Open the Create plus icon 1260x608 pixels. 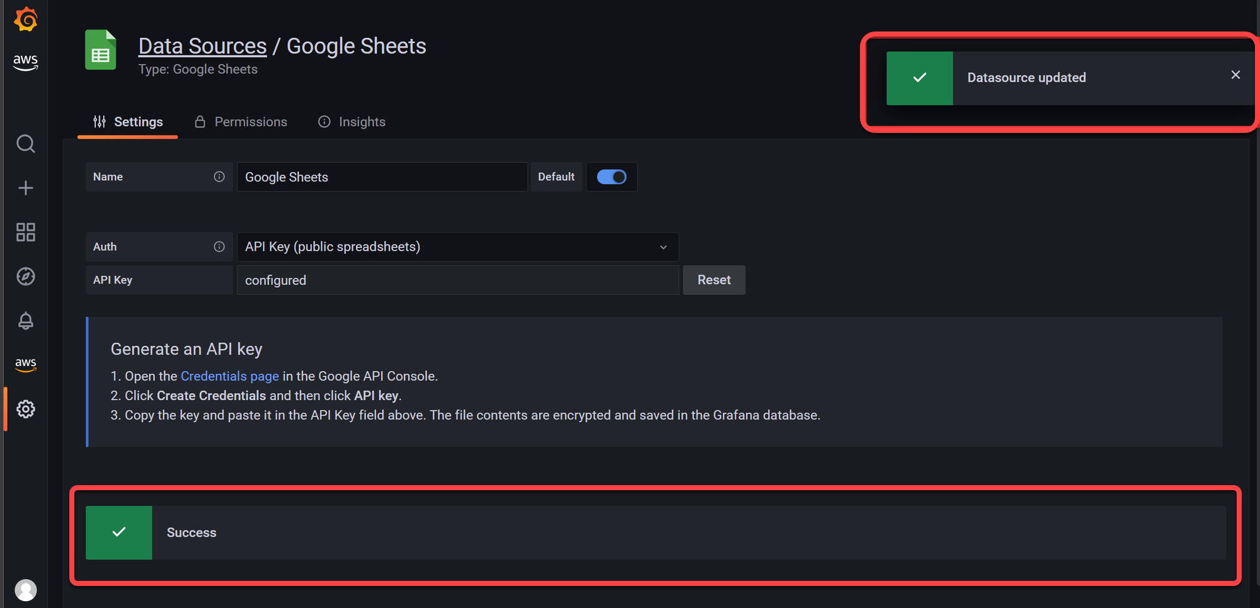pos(25,188)
